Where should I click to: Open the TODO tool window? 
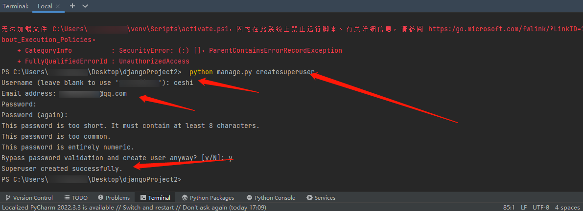point(76,198)
